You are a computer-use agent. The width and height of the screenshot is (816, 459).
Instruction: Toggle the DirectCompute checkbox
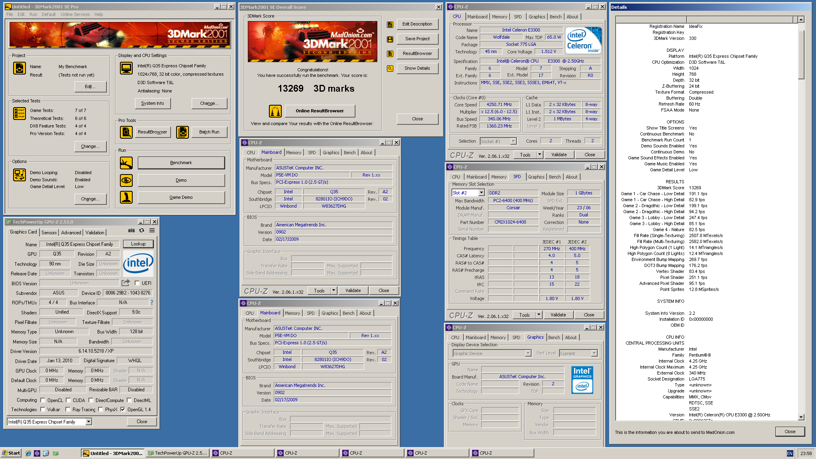click(91, 400)
